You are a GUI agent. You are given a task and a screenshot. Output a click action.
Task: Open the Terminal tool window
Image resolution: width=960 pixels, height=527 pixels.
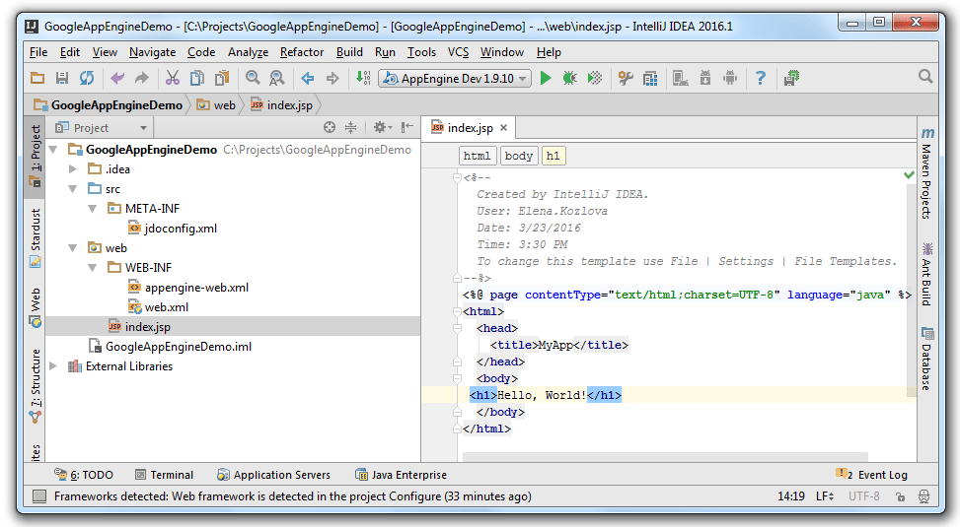pos(164,475)
